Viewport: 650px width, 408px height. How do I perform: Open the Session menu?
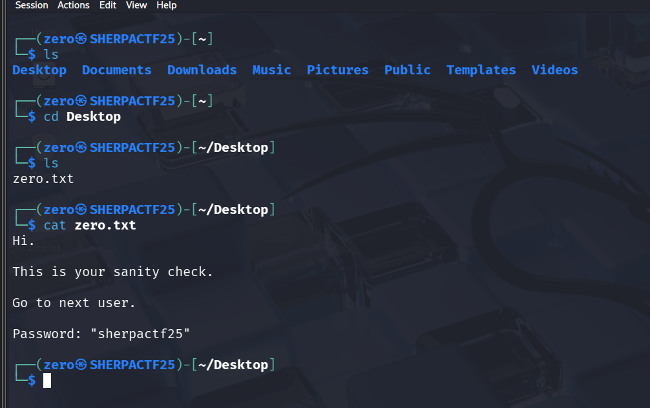click(32, 5)
